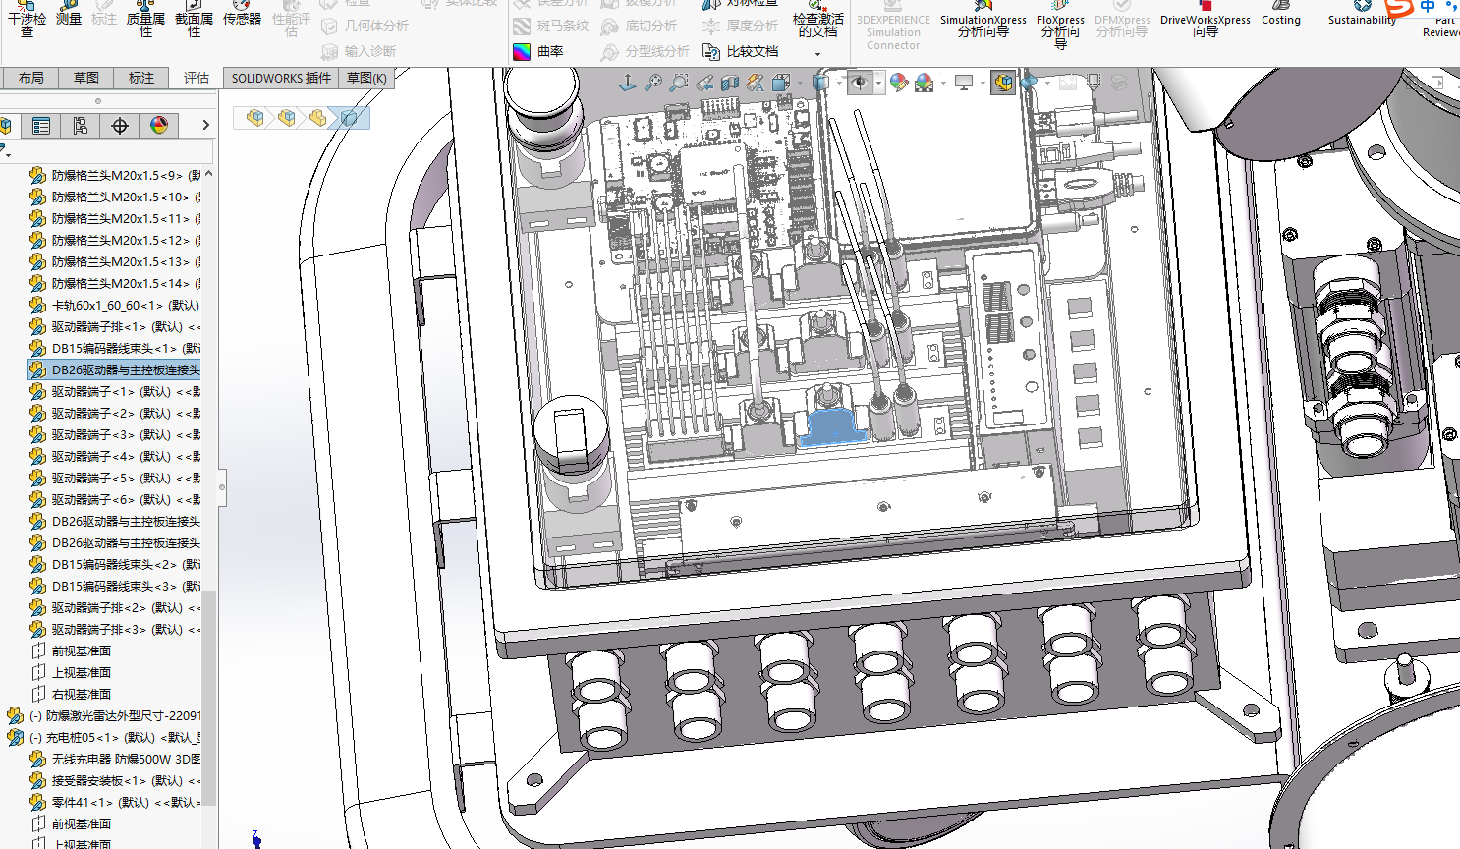
Task: Launch the SimulationXpress analysis wizard
Action: point(983,25)
